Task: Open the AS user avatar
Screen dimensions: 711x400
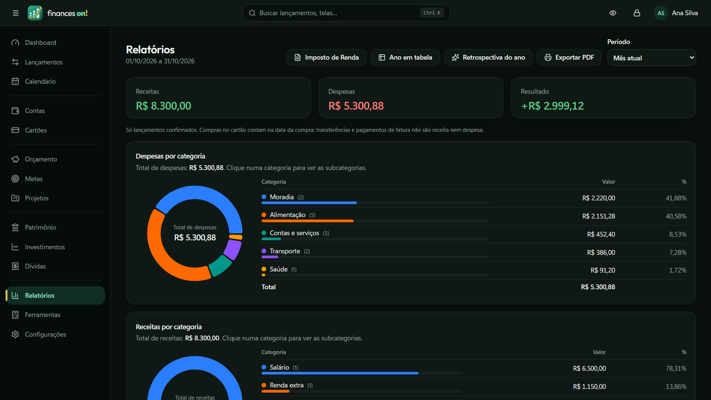Action: tap(661, 13)
